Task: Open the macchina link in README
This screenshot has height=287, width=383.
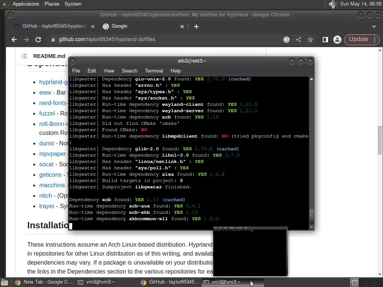Action: [x=52, y=185]
